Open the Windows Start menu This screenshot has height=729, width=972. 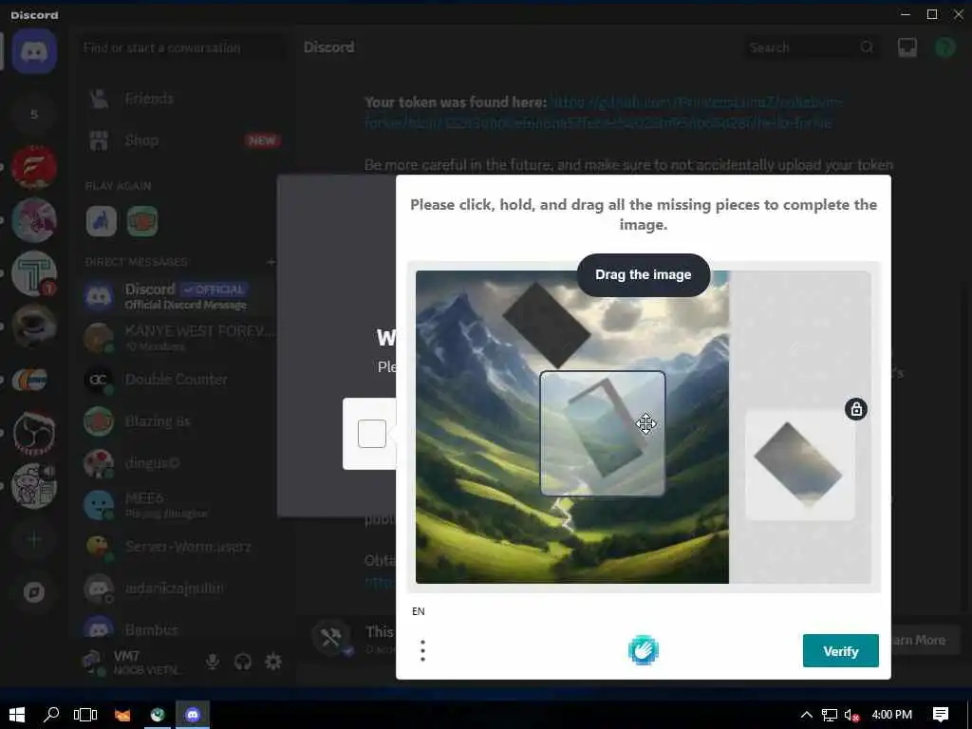[17, 714]
